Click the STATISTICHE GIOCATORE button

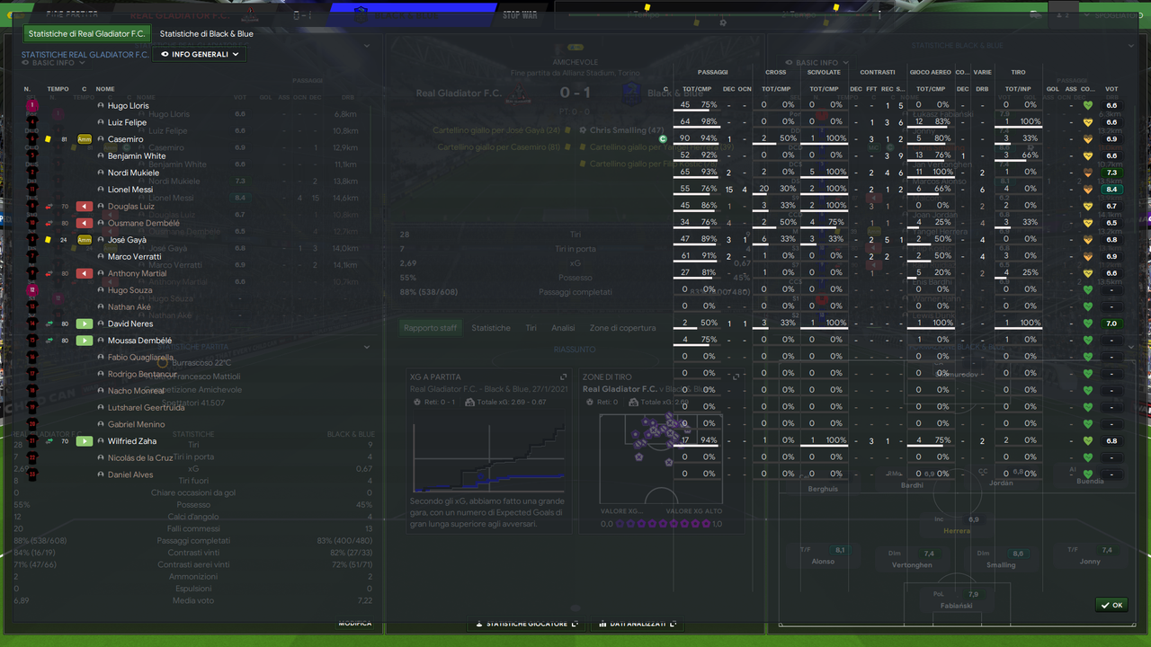[x=526, y=624]
